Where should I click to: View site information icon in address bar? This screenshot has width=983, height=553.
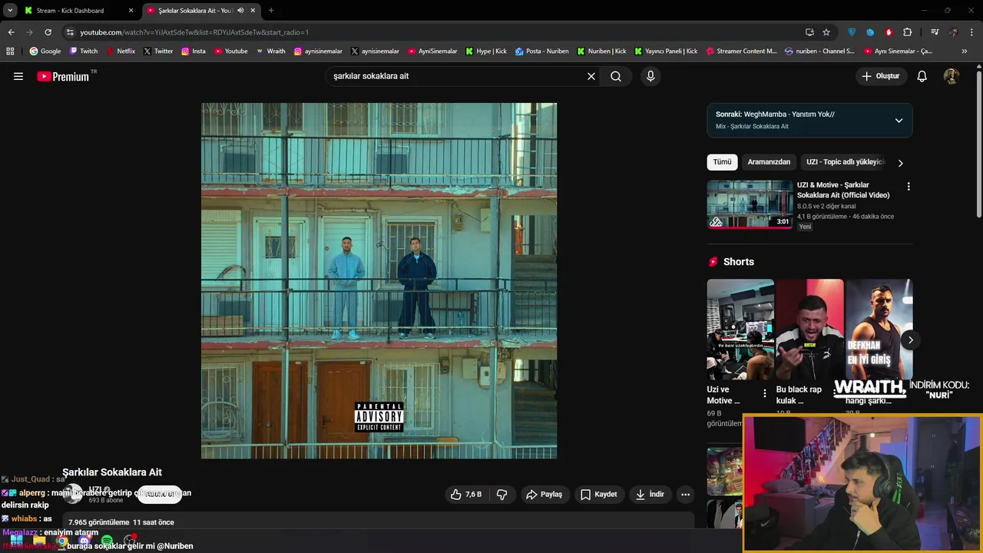(x=70, y=32)
